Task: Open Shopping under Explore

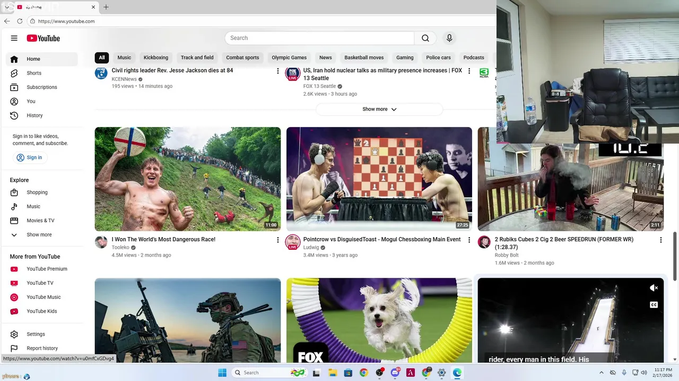Action: click(x=42, y=192)
